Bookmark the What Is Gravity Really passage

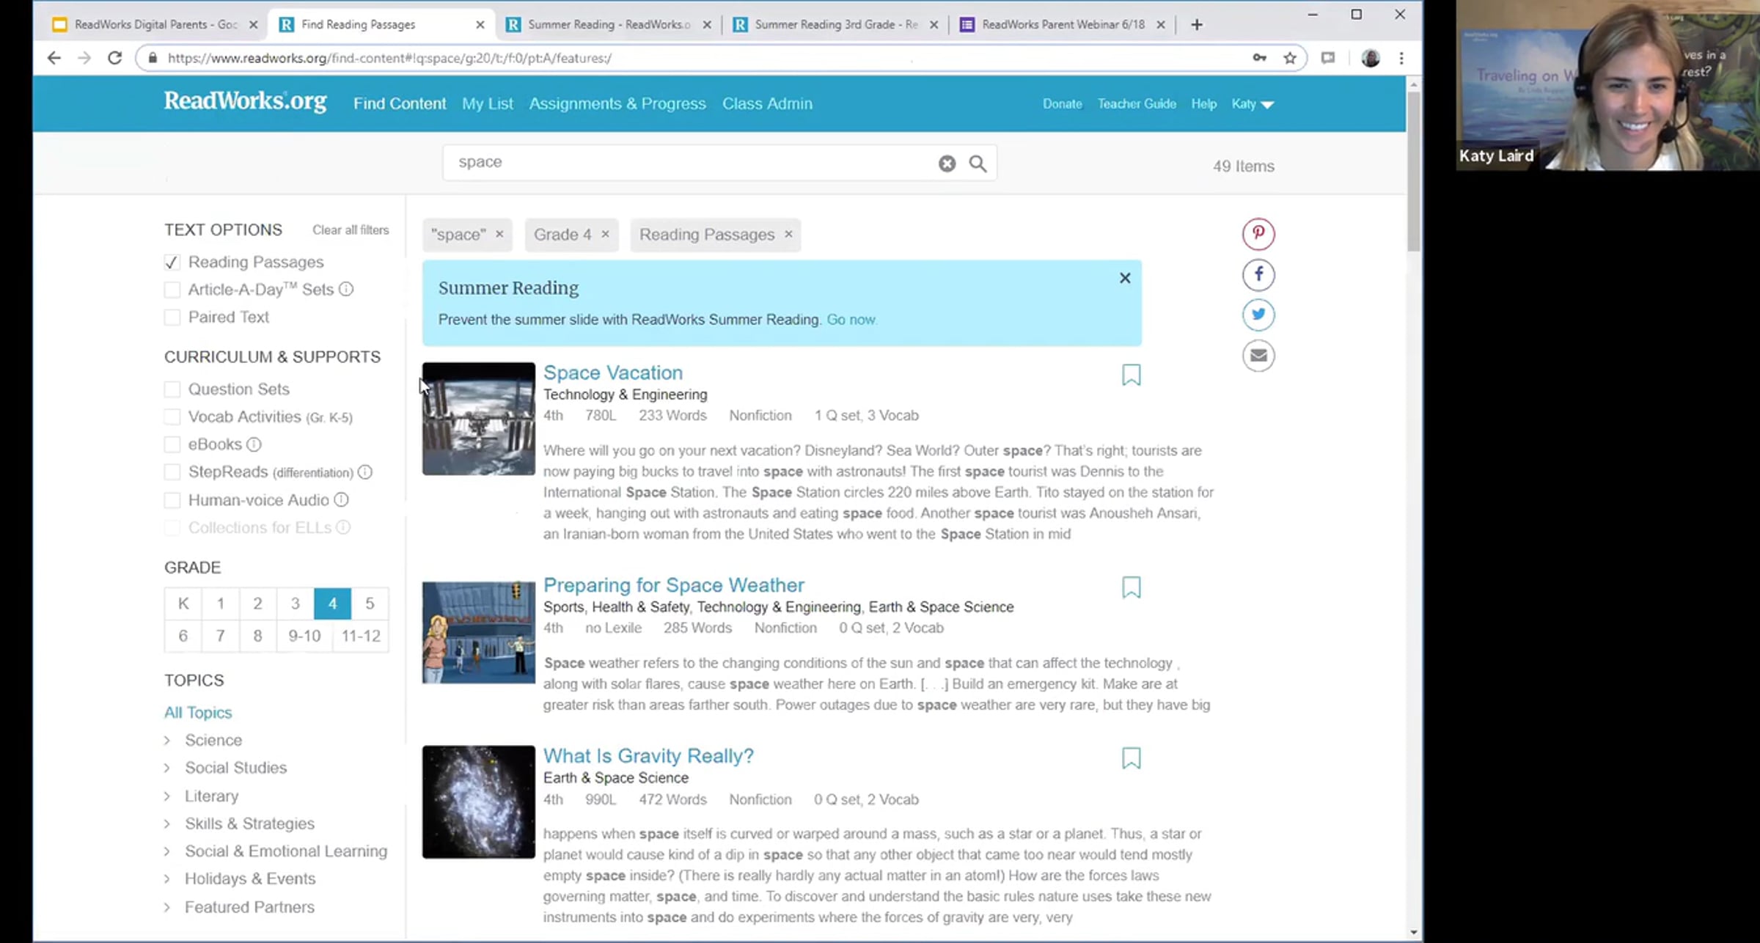(x=1131, y=757)
